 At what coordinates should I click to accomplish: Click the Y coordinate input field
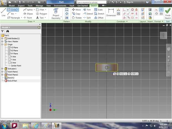point(134,74)
